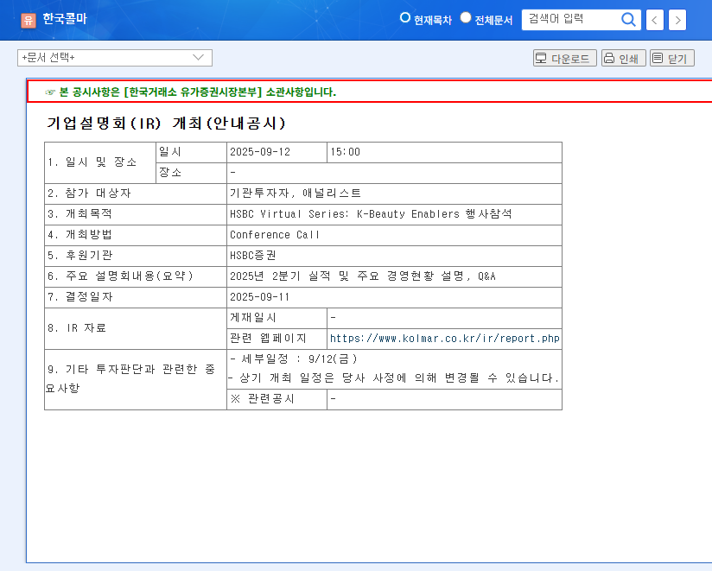Viewport: 712px width, 571px height.
Task: Expand the document selection combo box
Action: coord(115,58)
